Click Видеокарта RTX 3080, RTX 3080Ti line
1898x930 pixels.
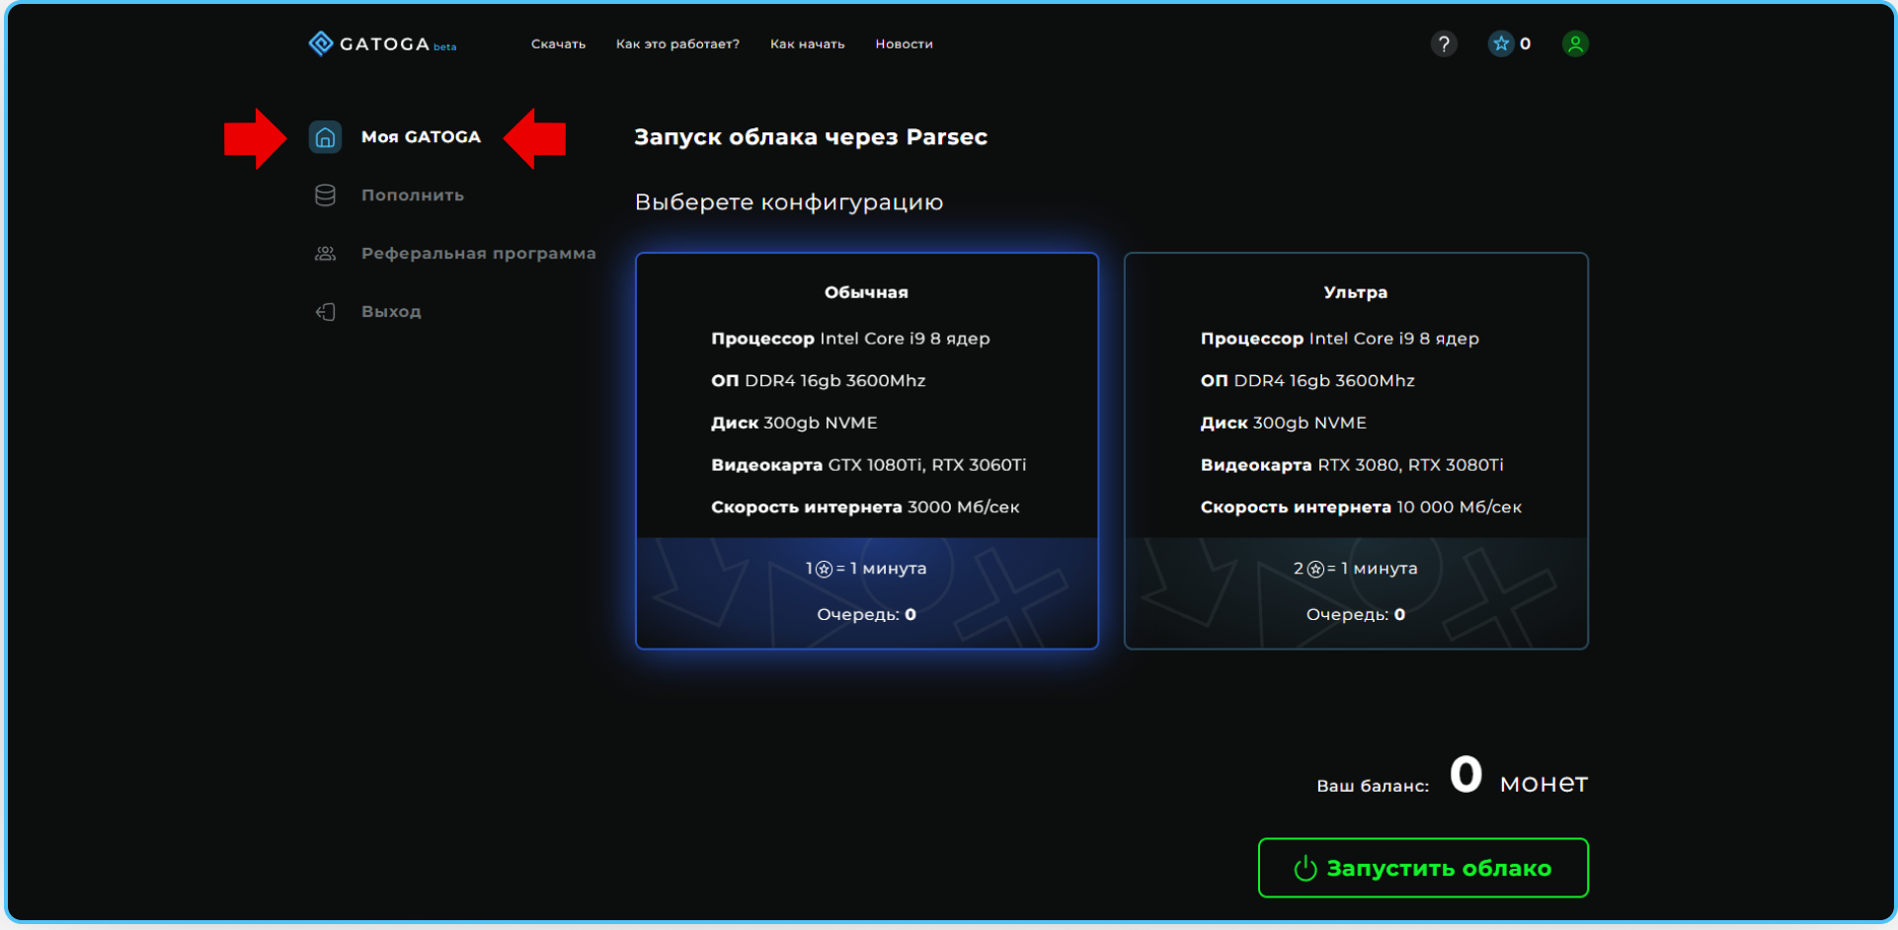pos(1352,465)
